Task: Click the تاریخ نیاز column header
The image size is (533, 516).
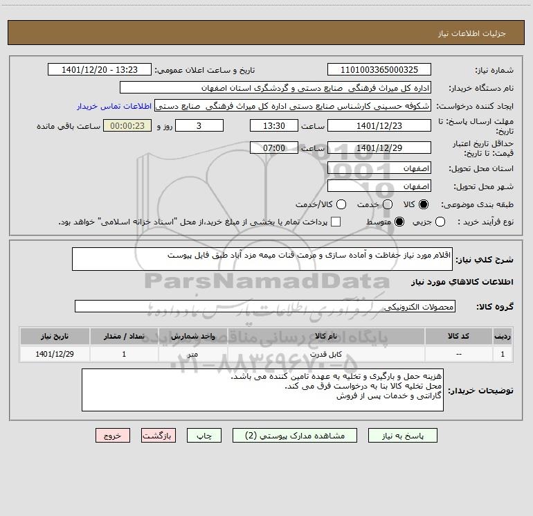Action: pyautogui.click(x=55, y=336)
